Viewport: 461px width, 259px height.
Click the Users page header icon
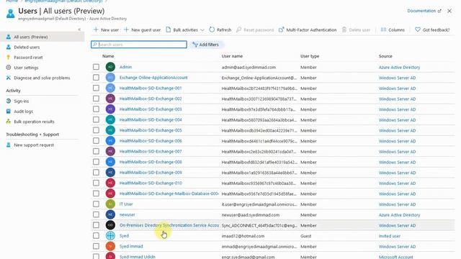pos(11,13)
